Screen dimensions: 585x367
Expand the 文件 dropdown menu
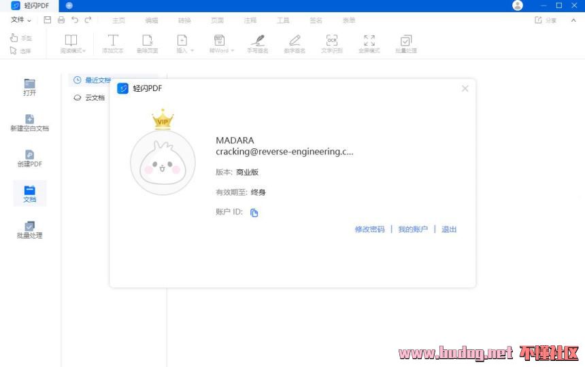point(21,20)
